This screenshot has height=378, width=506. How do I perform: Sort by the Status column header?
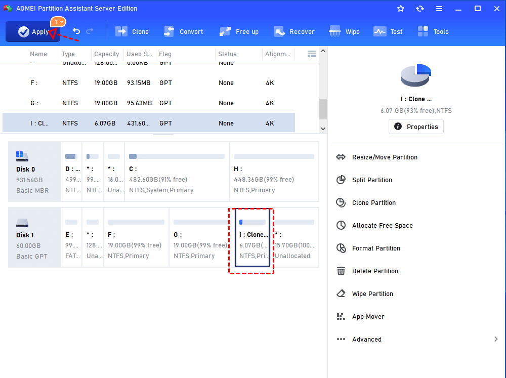tap(227, 54)
